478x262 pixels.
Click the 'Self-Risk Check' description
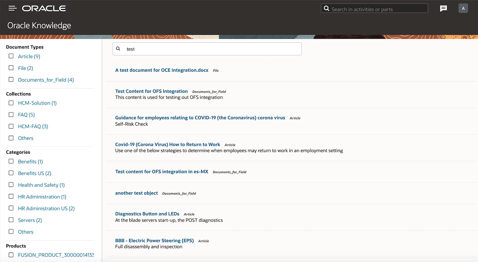[132, 124]
